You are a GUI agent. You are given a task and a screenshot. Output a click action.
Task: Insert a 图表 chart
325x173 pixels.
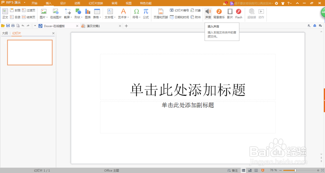[88, 14]
